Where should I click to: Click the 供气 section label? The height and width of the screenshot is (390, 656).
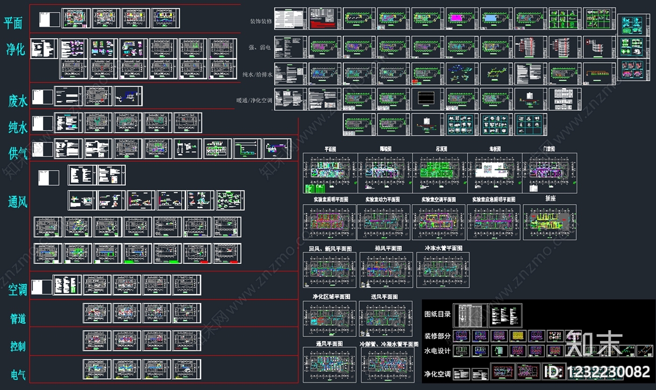(x=18, y=153)
